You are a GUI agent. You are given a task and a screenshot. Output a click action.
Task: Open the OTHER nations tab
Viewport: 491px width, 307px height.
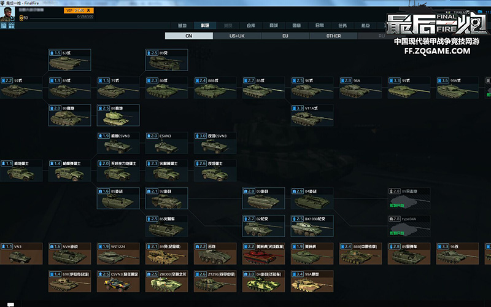333,36
